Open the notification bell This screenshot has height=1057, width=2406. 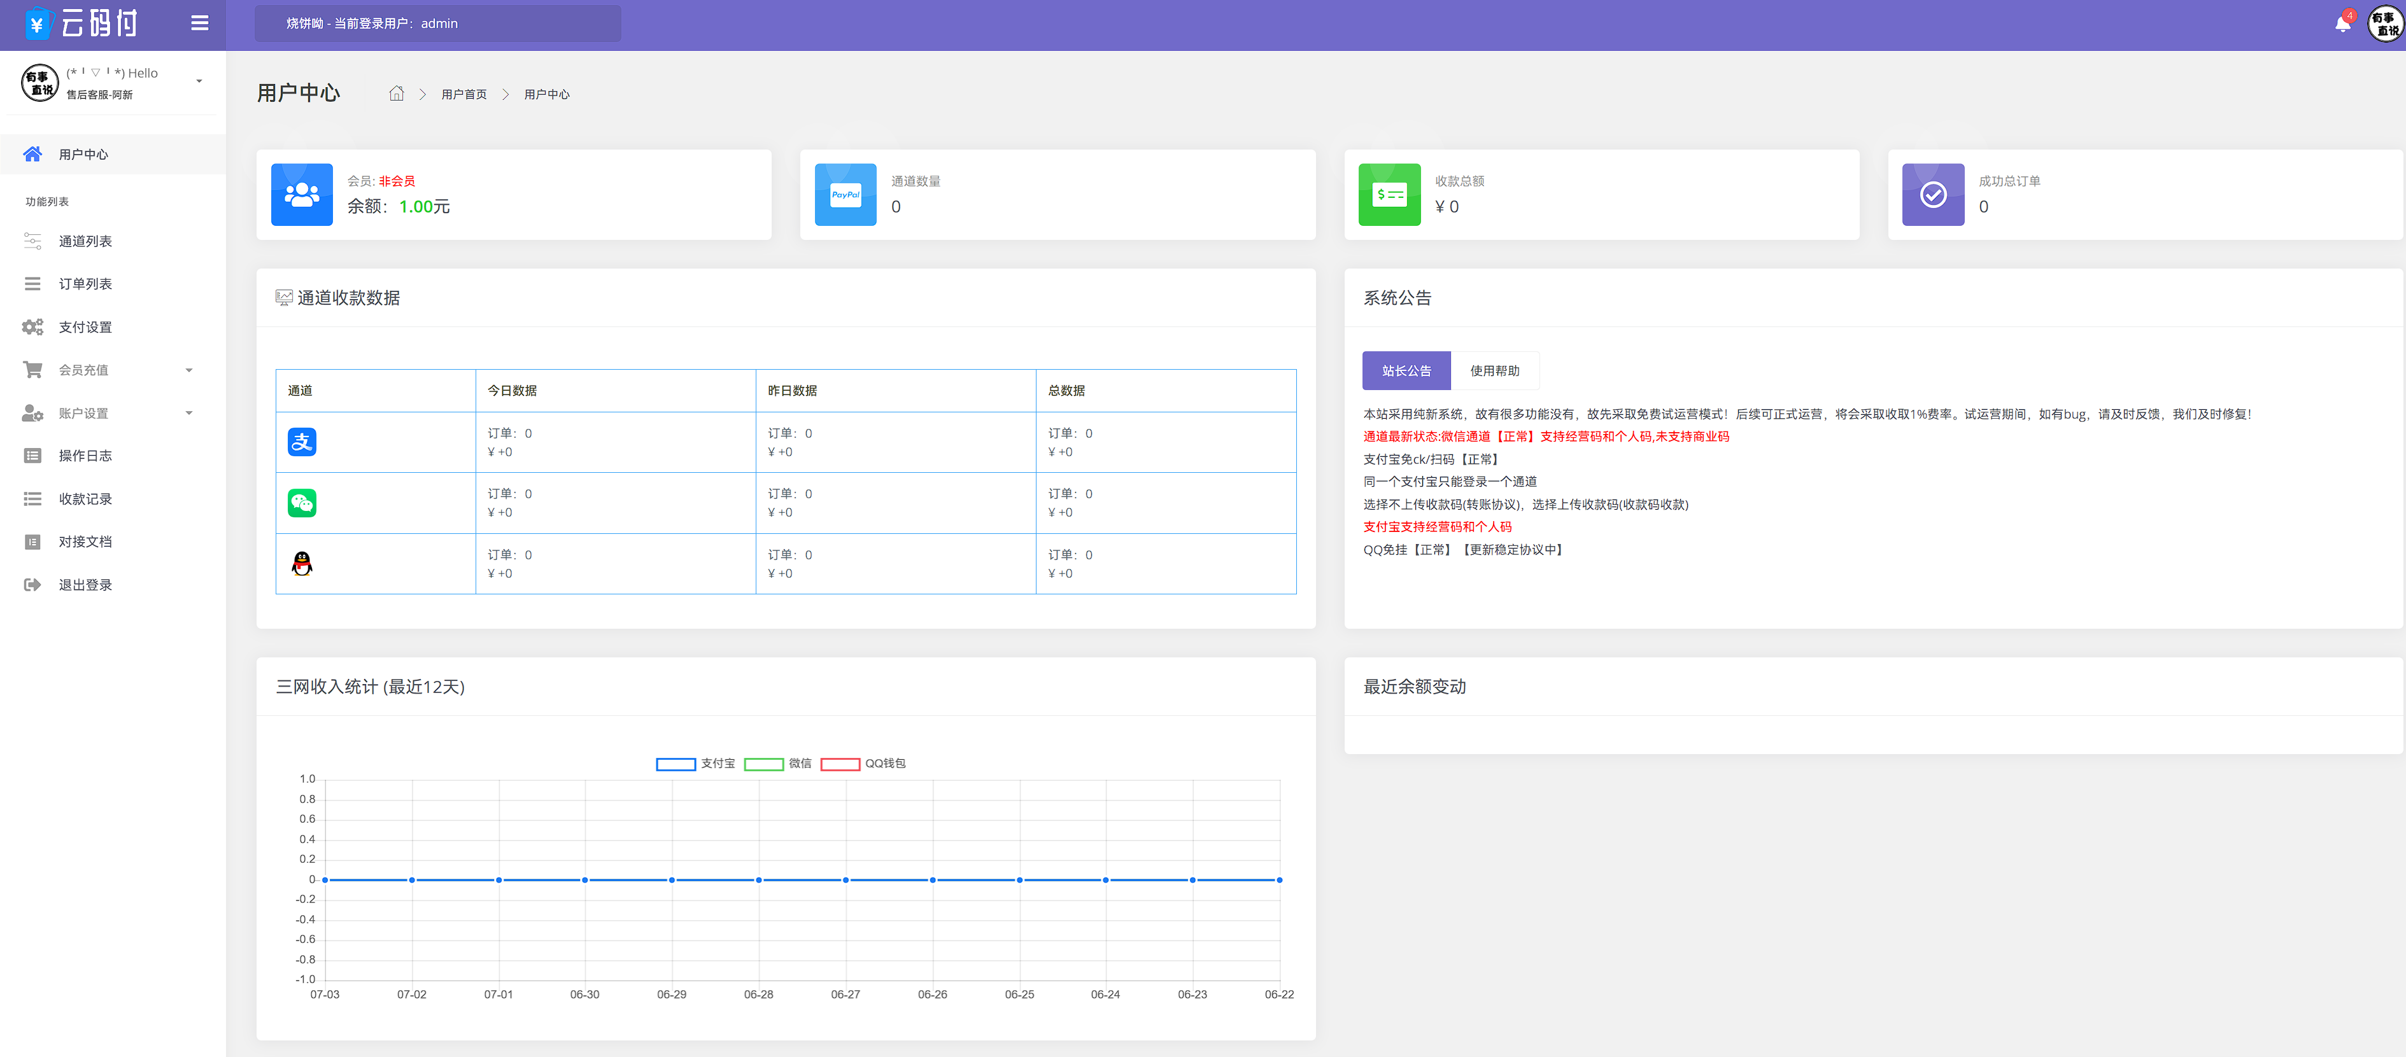(2342, 24)
